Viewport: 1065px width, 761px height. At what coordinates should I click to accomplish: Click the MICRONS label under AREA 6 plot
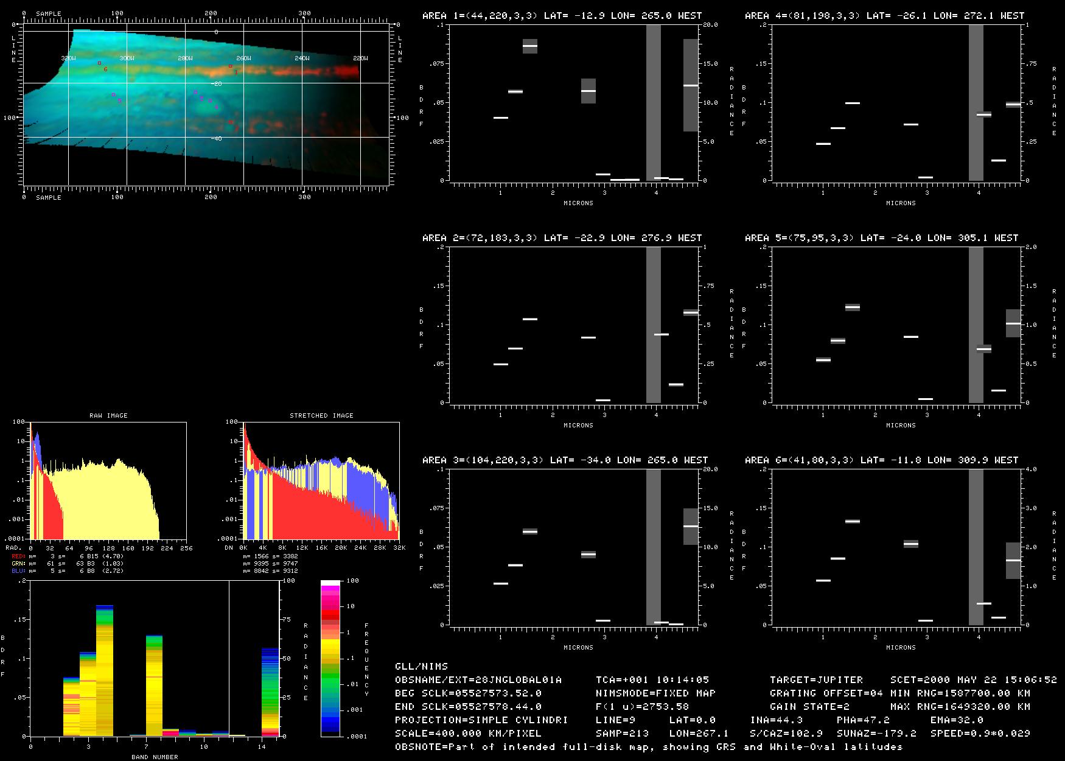[901, 648]
